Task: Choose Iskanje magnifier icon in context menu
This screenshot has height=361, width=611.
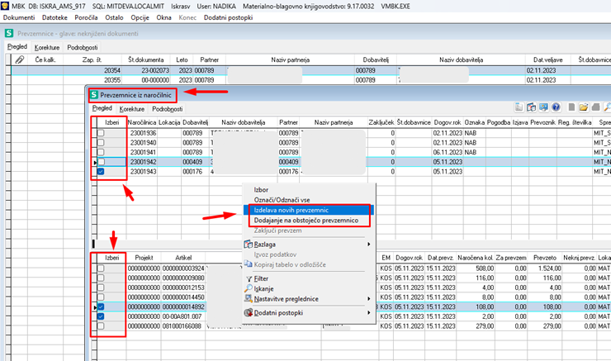Action: [249, 288]
